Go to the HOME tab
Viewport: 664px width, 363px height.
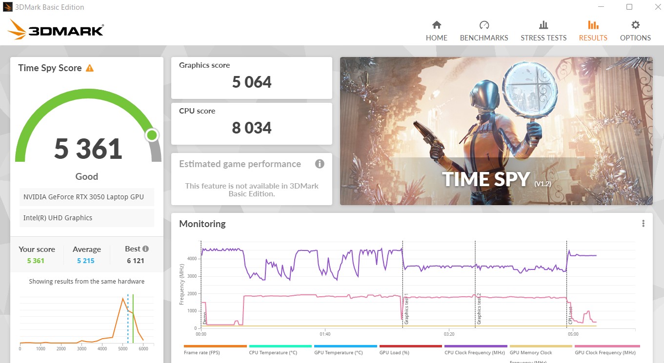coord(437,31)
